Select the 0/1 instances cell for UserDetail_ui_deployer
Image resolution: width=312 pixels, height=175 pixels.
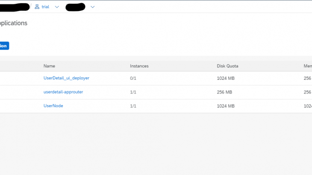coord(133,78)
